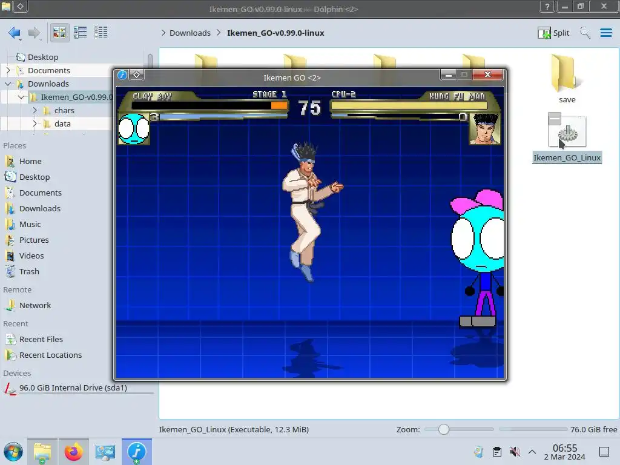Select Documents in the folder tree
The image size is (620, 465).
pyautogui.click(x=48, y=70)
